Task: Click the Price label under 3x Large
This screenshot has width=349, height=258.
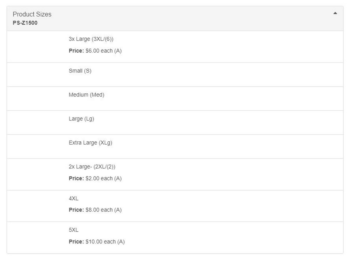Action: [x=76, y=51]
